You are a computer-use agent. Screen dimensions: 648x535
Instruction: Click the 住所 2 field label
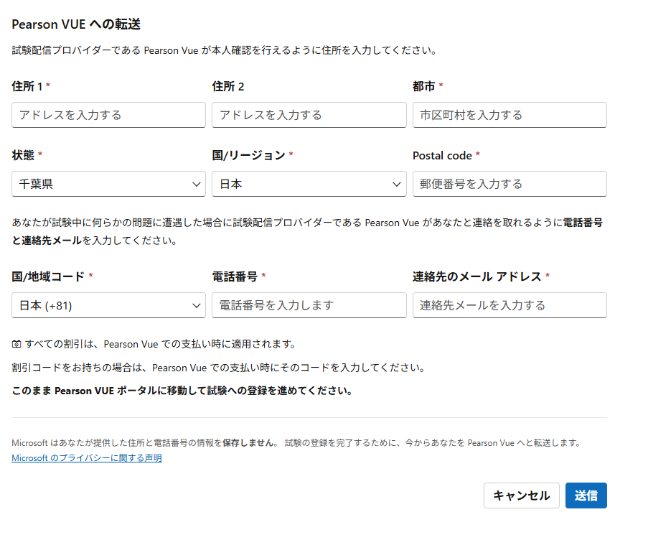point(228,86)
